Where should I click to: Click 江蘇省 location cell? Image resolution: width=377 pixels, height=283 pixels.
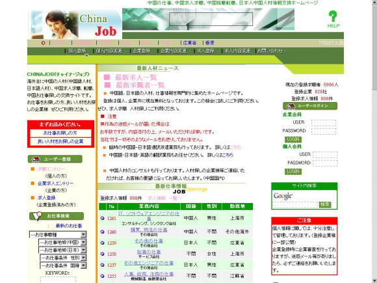[237, 276]
